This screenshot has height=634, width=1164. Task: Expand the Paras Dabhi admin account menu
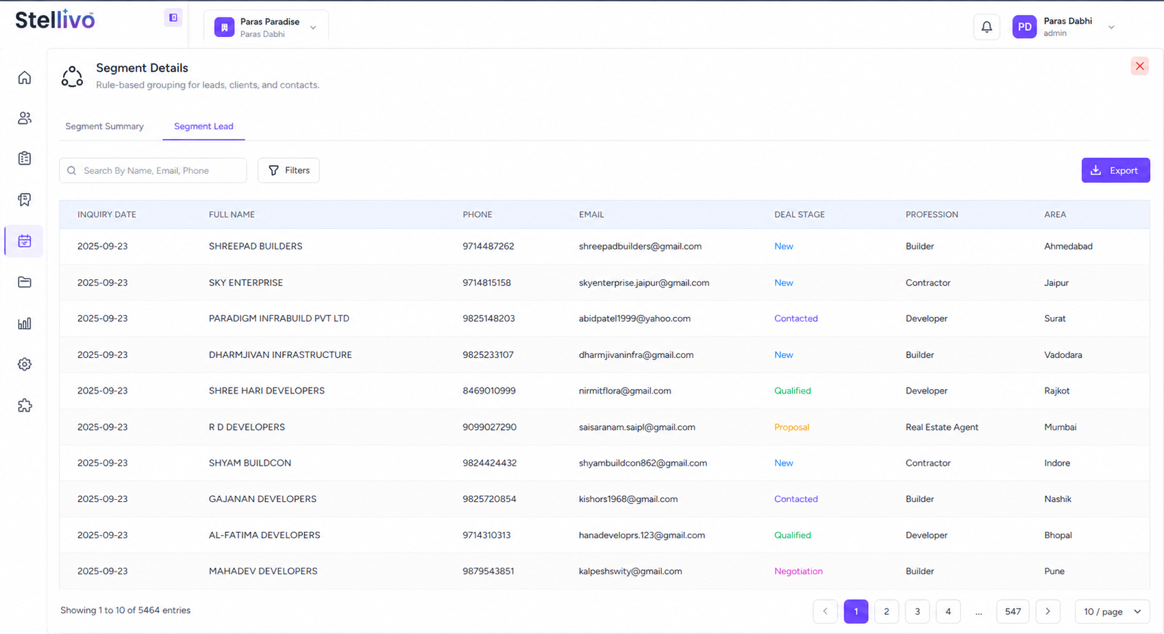[x=1111, y=27]
